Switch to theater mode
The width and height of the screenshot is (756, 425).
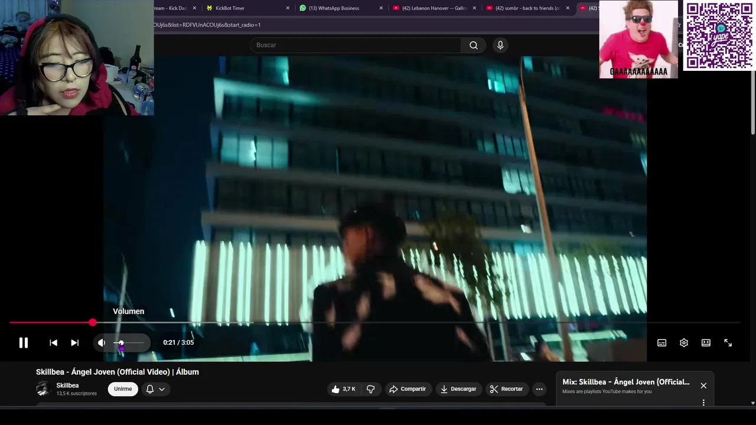pos(706,343)
